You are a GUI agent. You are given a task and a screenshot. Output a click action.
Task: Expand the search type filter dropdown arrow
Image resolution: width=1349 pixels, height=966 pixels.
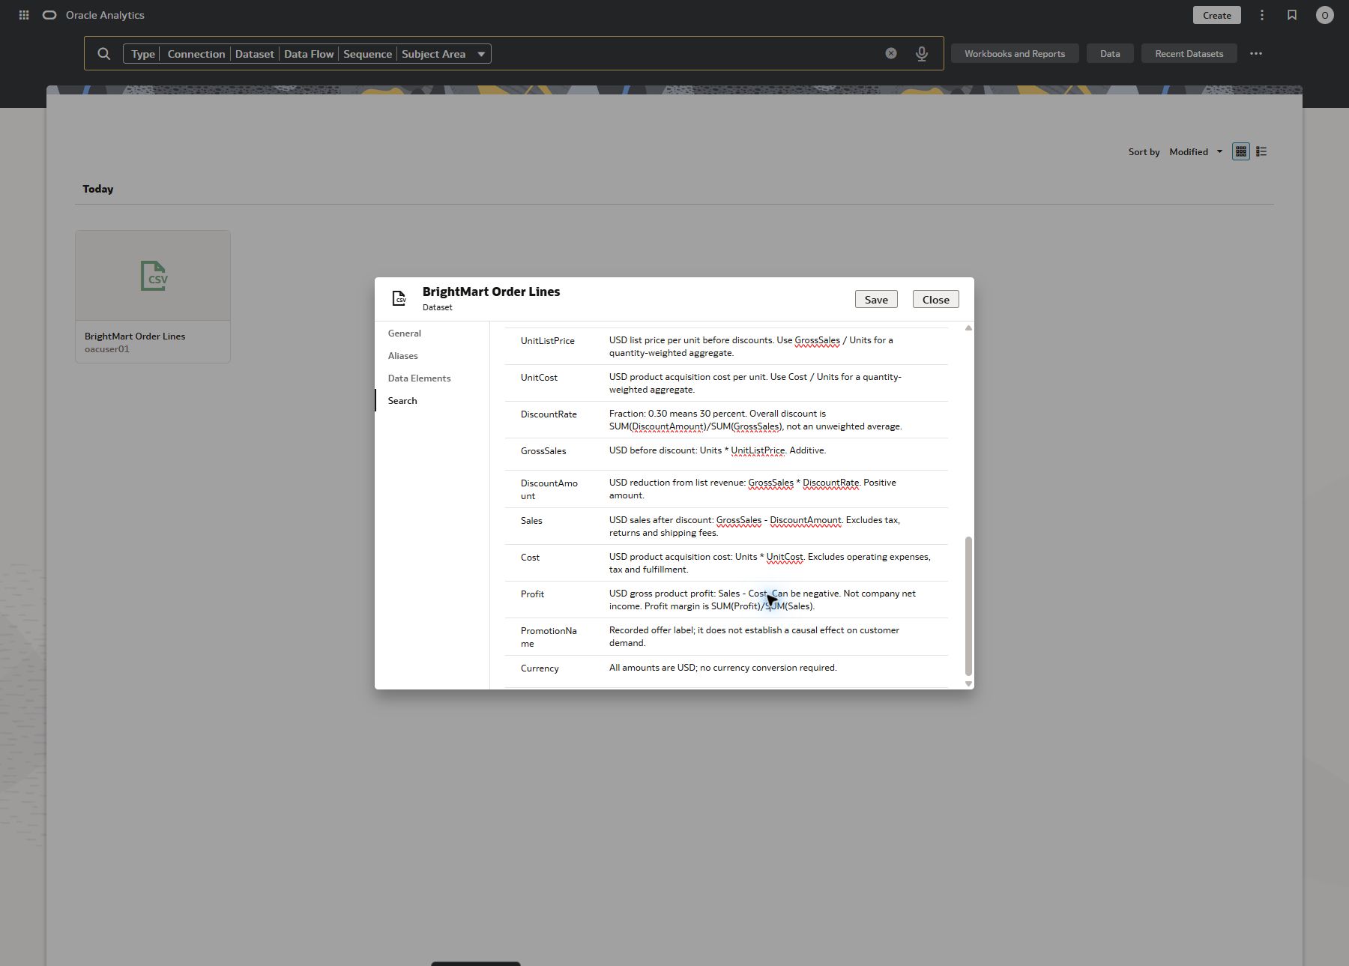pos(481,54)
